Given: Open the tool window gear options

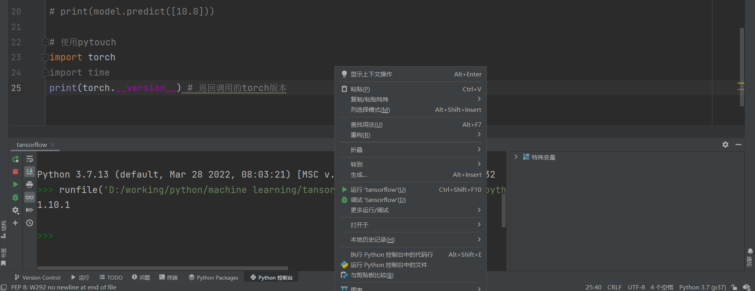Looking at the screenshot, I should tap(725, 145).
